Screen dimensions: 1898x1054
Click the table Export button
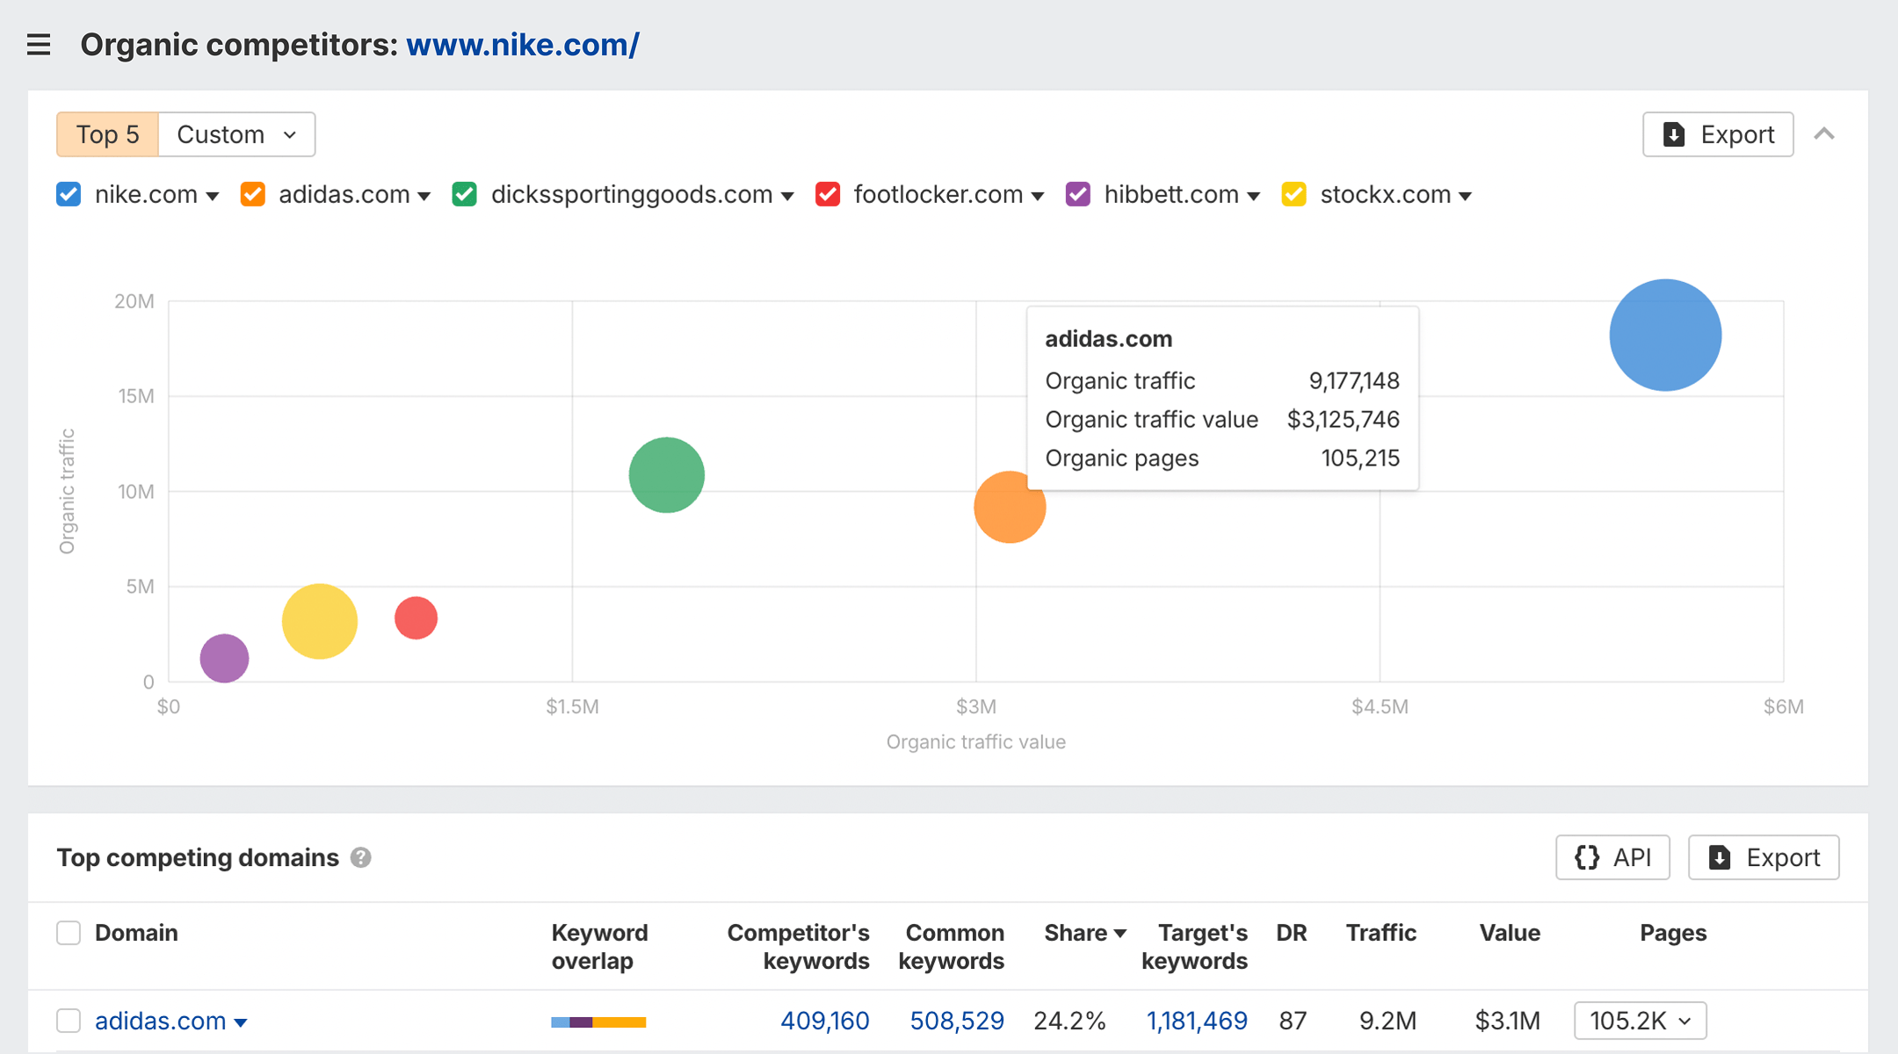pyautogui.click(x=1764, y=857)
